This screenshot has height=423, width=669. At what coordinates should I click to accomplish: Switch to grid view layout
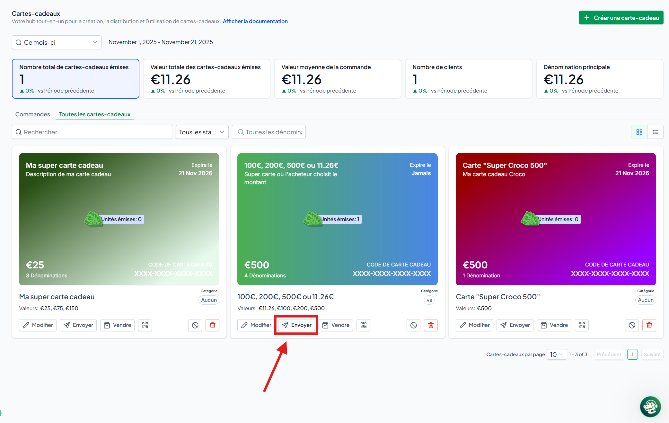tap(639, 132)
